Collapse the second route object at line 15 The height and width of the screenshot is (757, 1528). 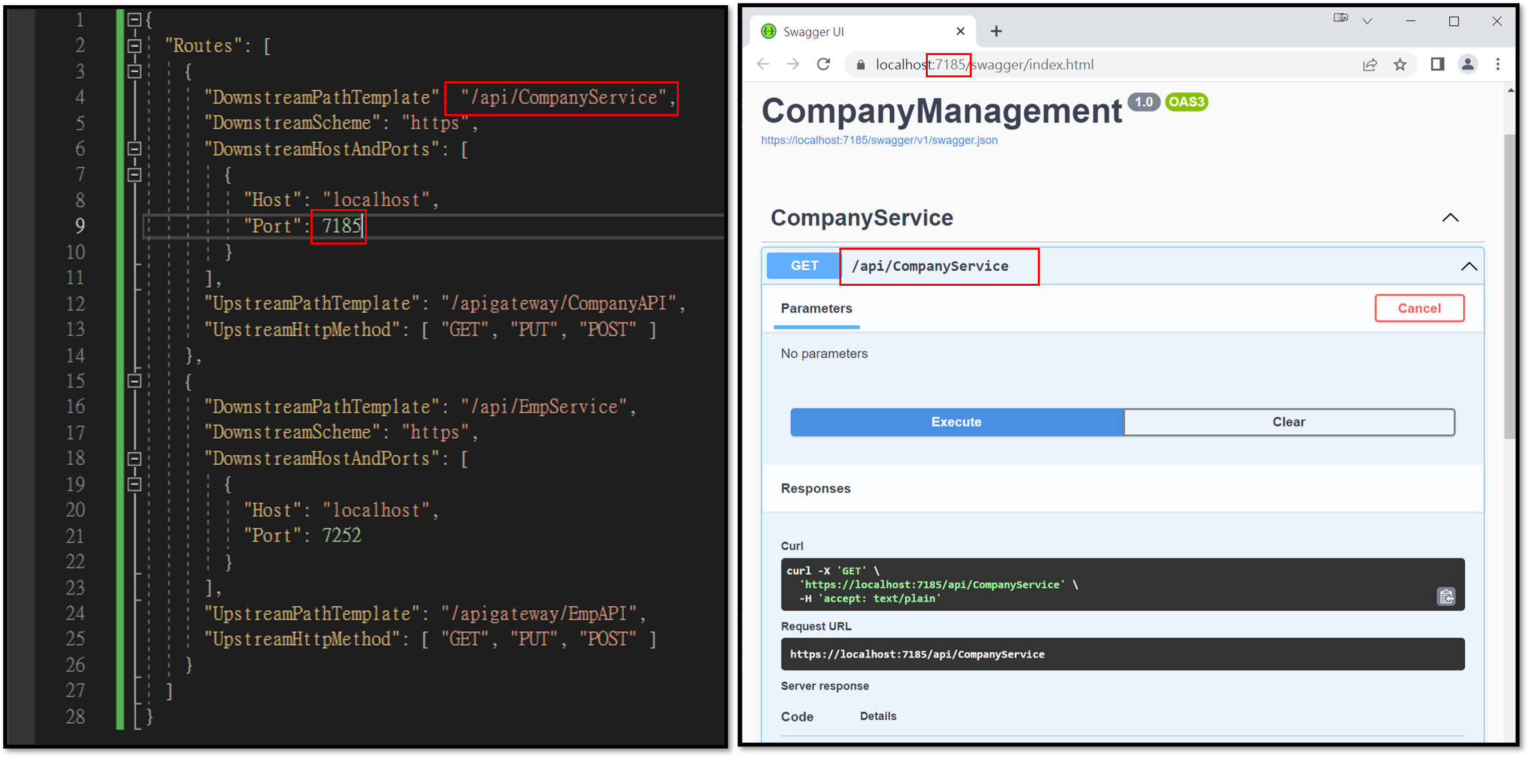tap(134, 381)
